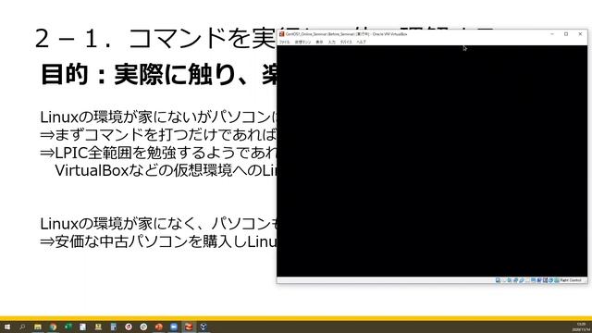592x333 pixels.
Task: Click the highlighted active red taskbar app
Action: pos(189,327)
